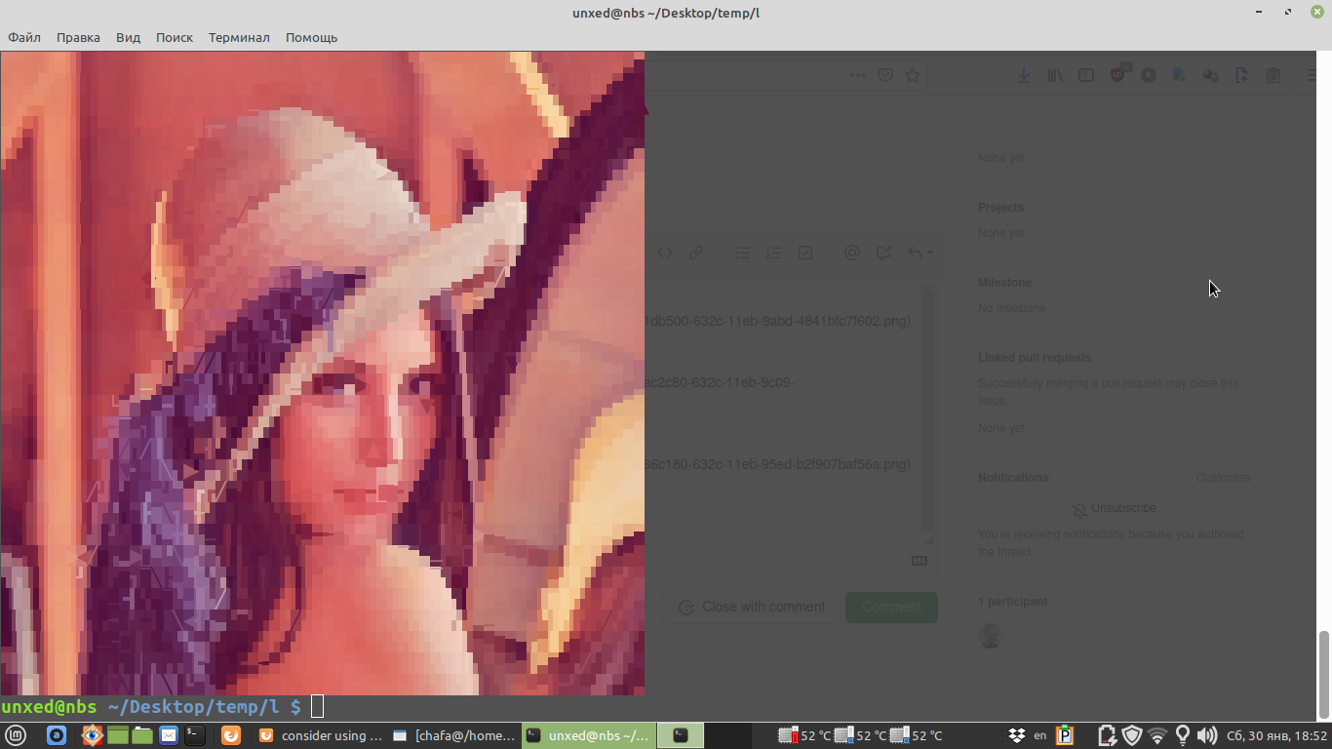The width and height of the screenshot is (1332, 749).
Task: Open the Wi-Fi network tray icon
Action: point(1157,735)
